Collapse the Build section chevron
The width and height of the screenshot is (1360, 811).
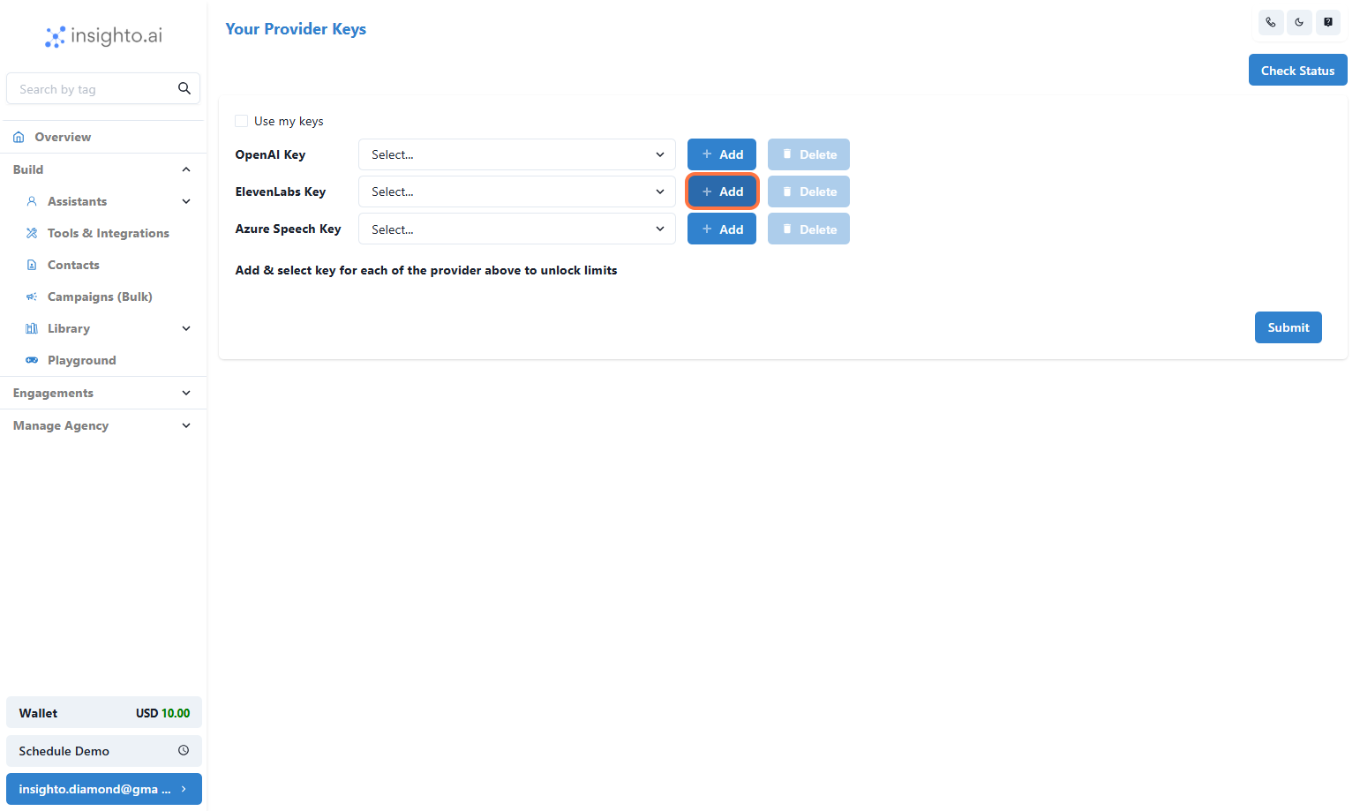tap(186, 169)
